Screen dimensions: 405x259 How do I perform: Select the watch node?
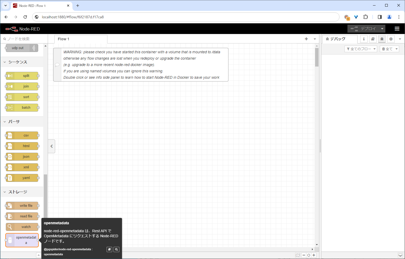tap(22, 227)
